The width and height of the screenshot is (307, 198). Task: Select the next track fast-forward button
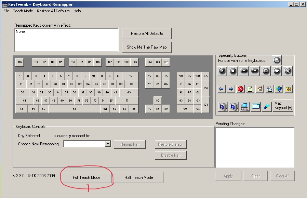[255, 71]
